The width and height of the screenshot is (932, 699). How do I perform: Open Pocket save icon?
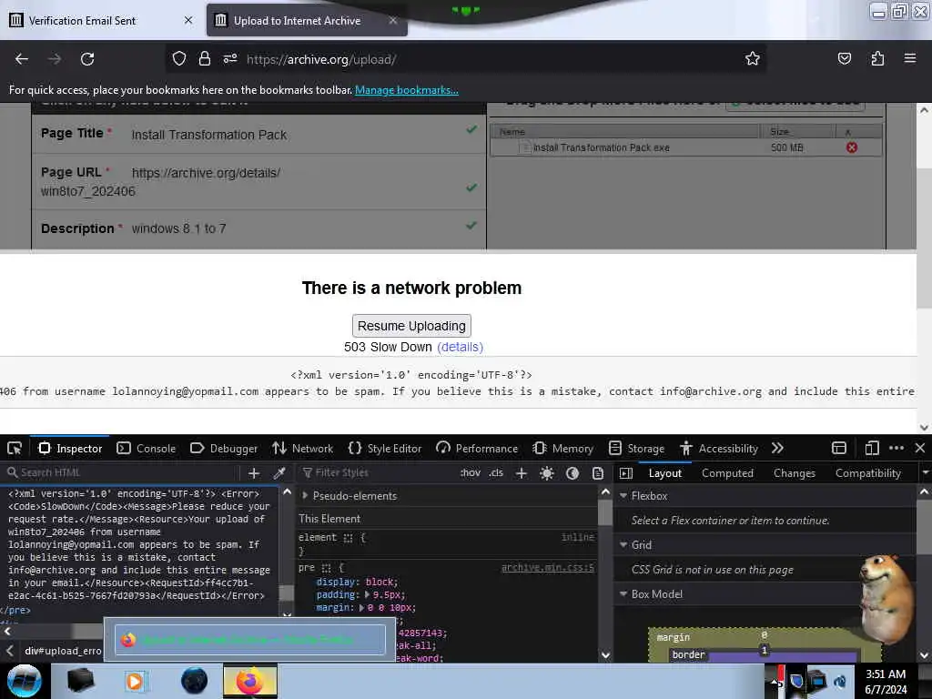click(x=844, y=58)
